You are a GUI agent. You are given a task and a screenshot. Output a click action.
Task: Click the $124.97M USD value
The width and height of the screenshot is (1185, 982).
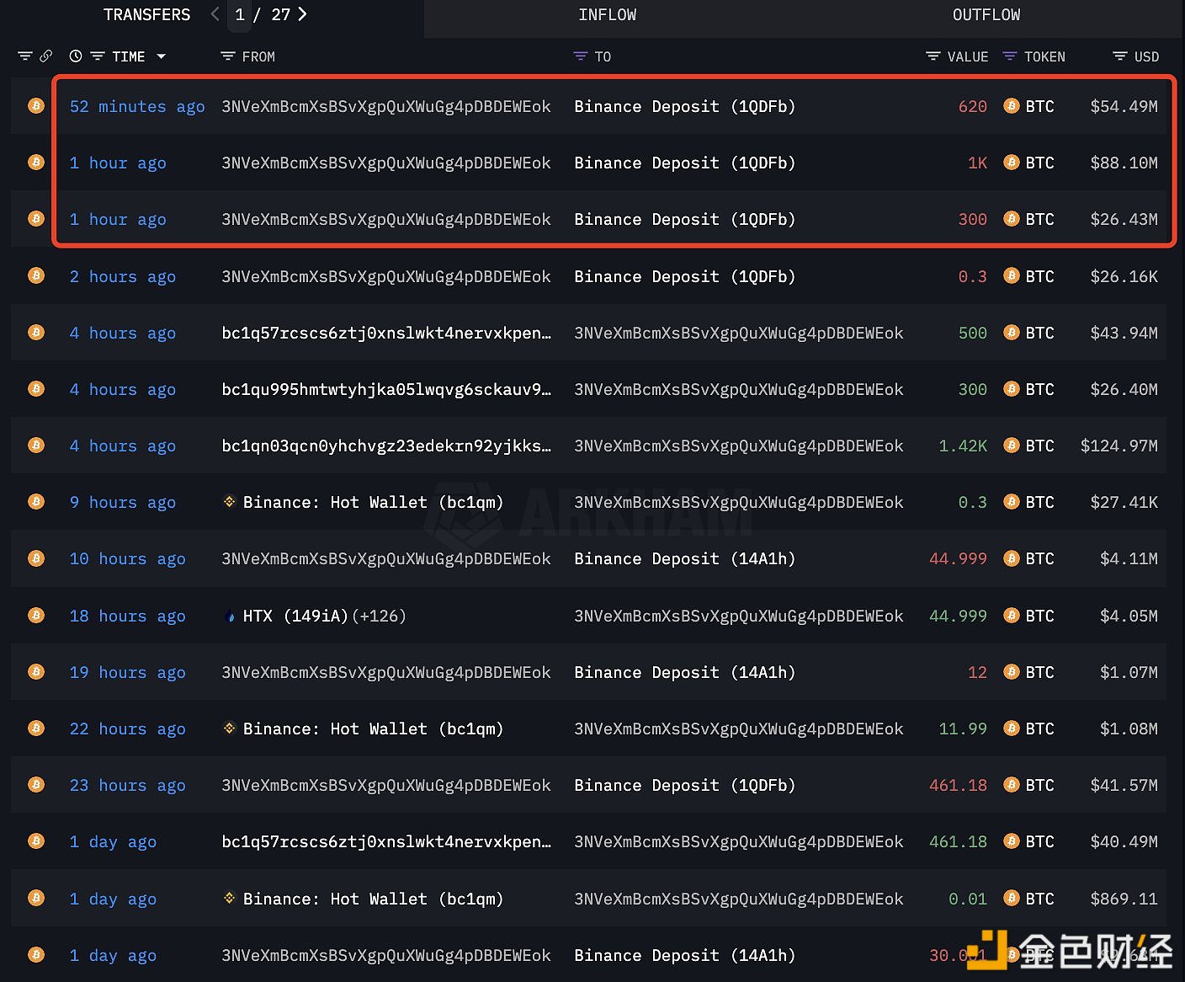point(1119,446)
